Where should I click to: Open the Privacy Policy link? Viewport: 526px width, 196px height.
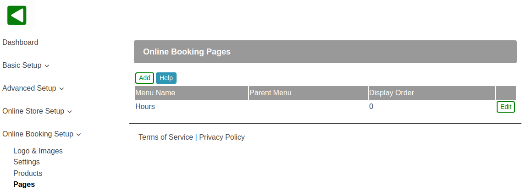coord(222,137)
